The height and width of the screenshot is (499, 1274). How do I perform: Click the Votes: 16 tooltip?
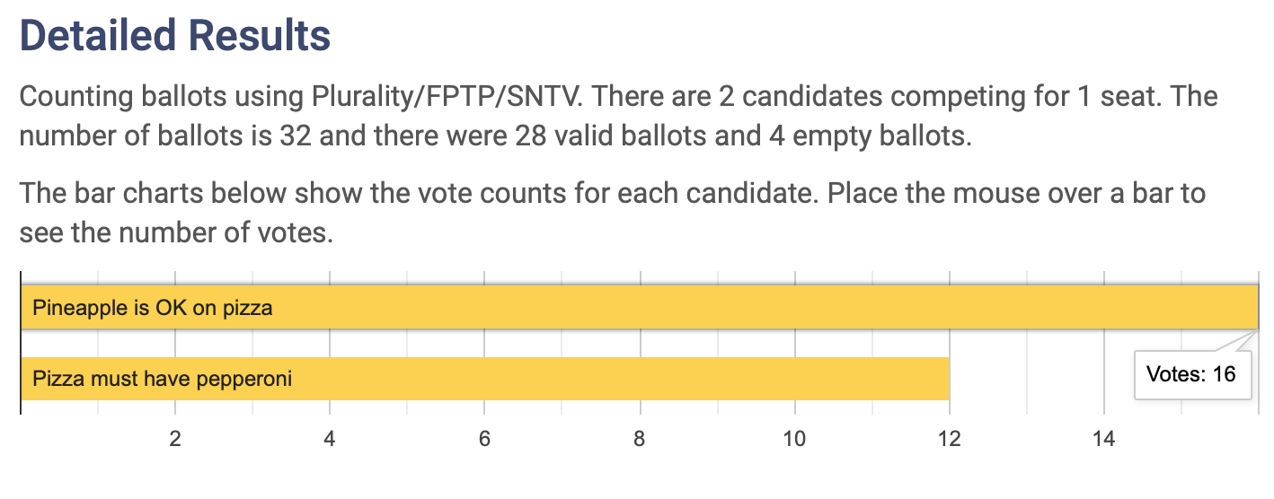click(1192, 374)
